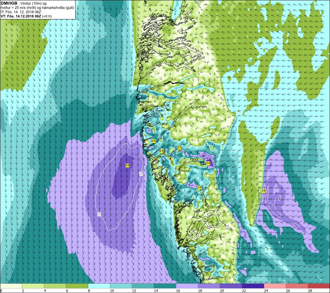Pick the 14–16 m/s dark teal legend swatch

[x=165, y=286]
